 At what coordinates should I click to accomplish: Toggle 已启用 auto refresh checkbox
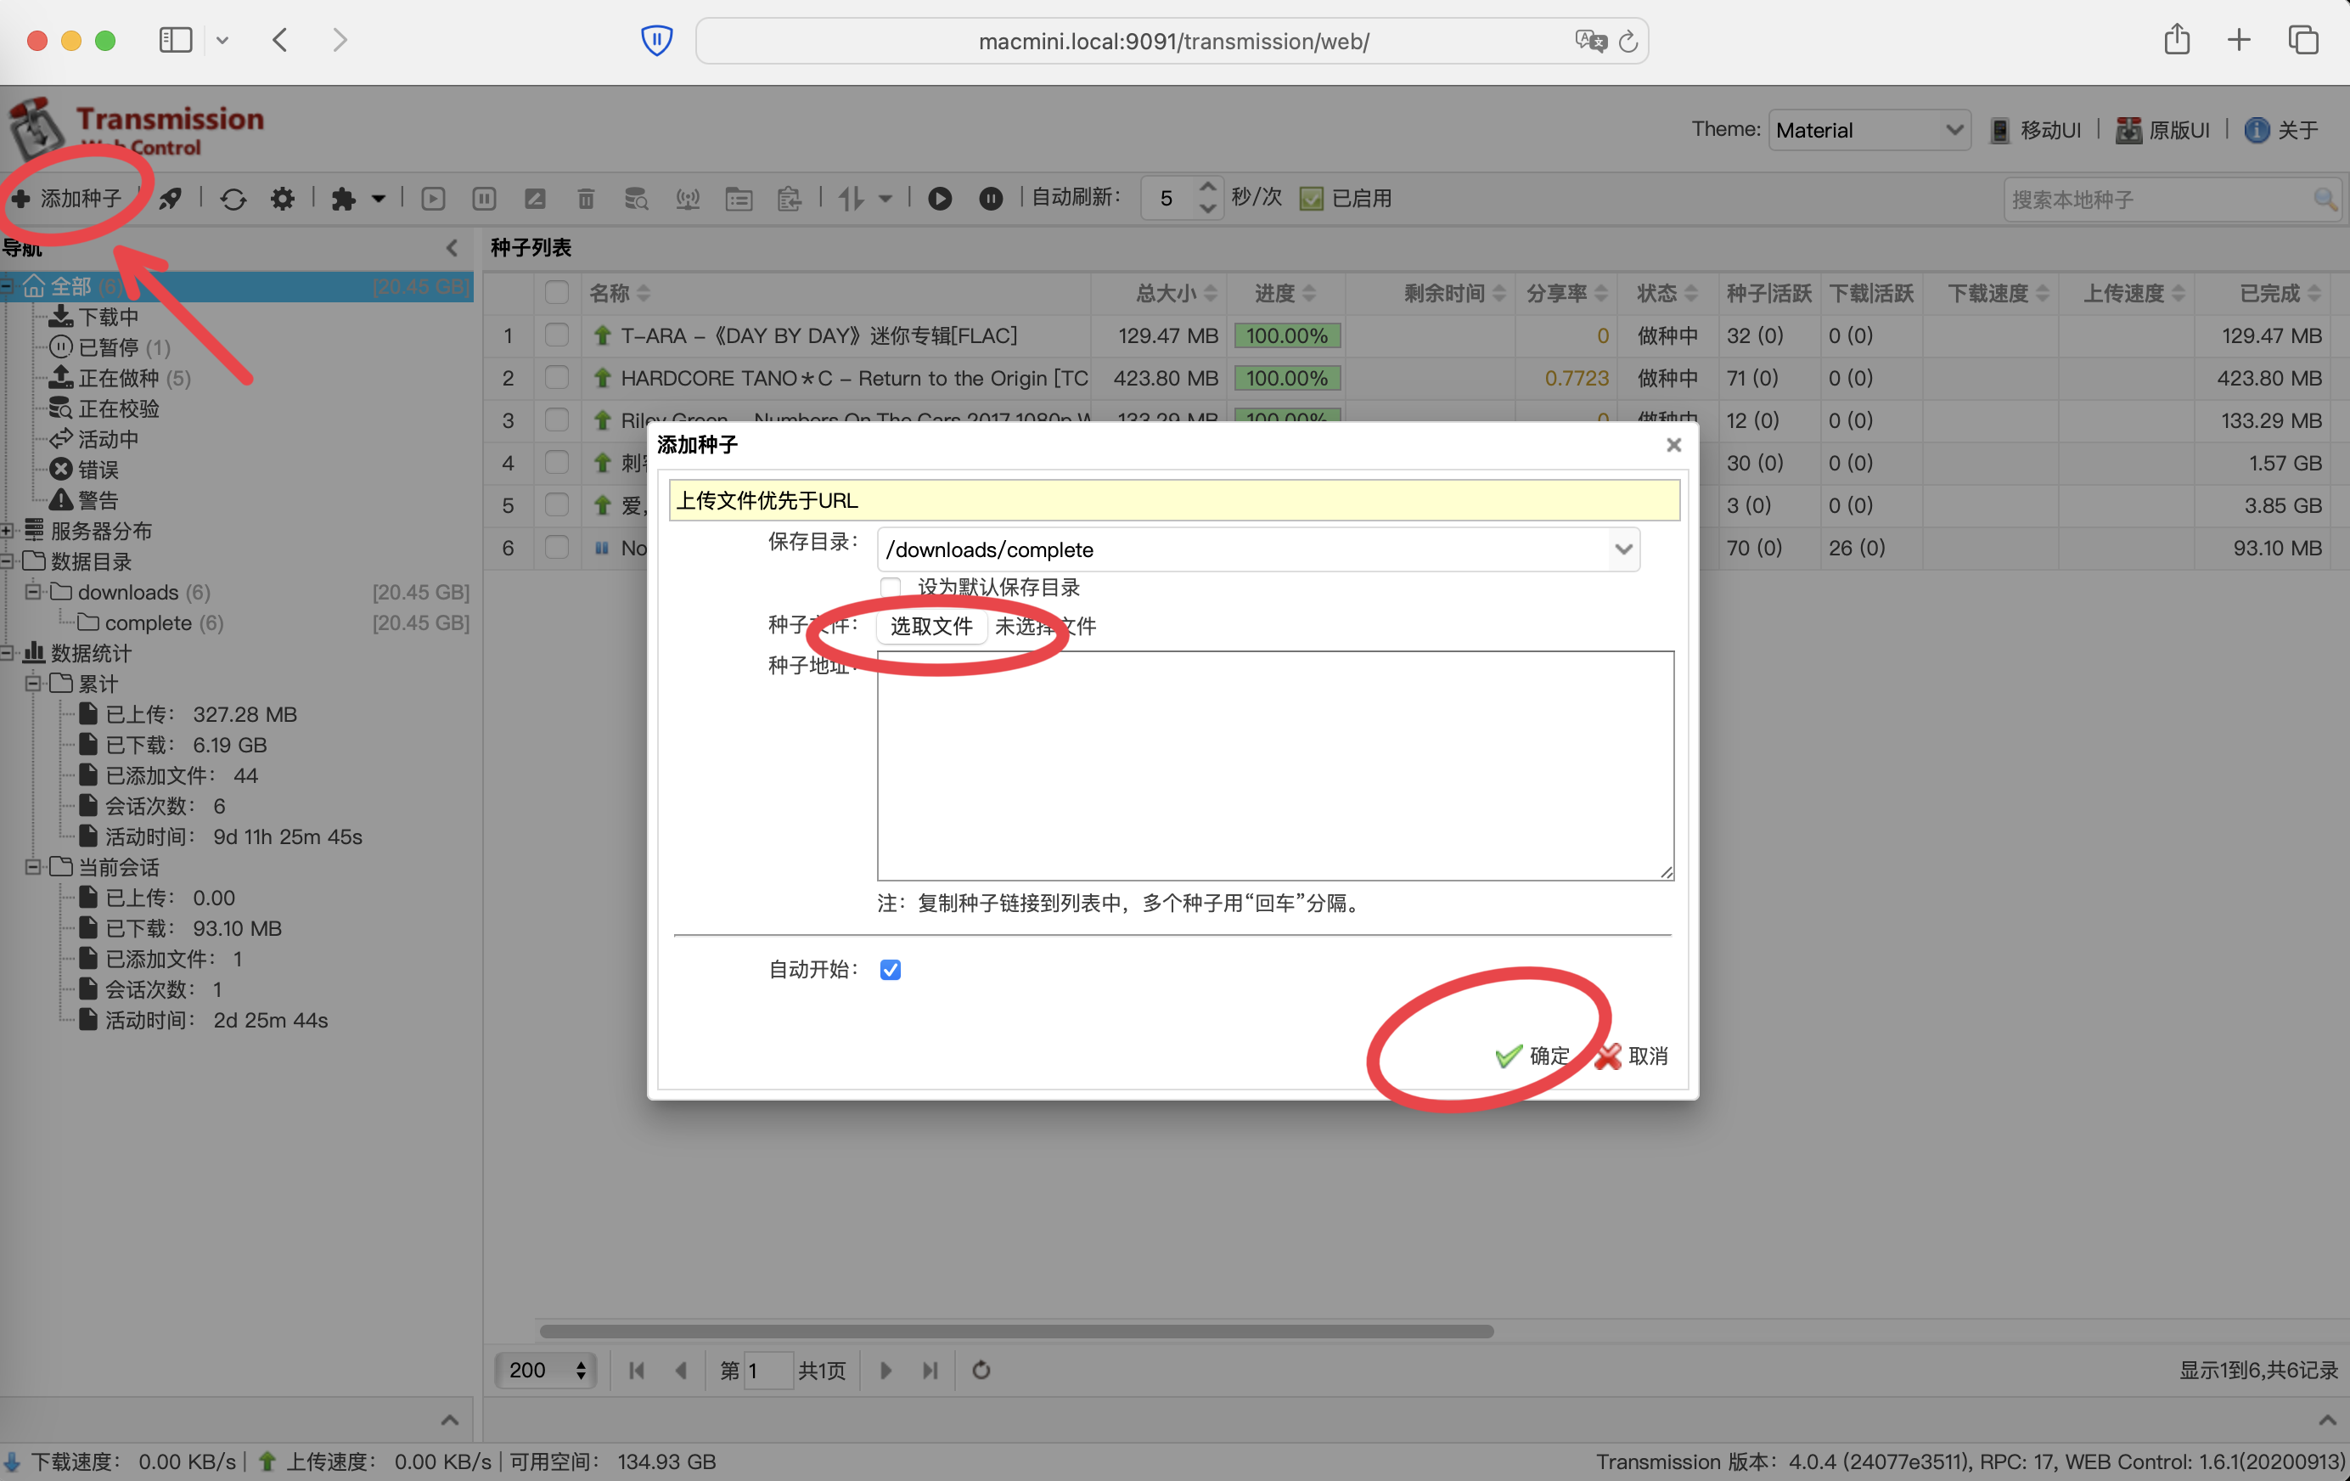pos(1311,200)
